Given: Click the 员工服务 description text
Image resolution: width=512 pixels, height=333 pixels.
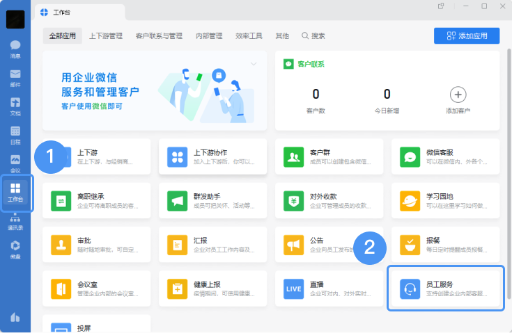Looking at the screenshot, I should (x=456, y=293).
